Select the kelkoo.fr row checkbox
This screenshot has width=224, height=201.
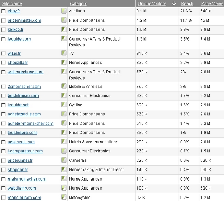tap(3, 29)
